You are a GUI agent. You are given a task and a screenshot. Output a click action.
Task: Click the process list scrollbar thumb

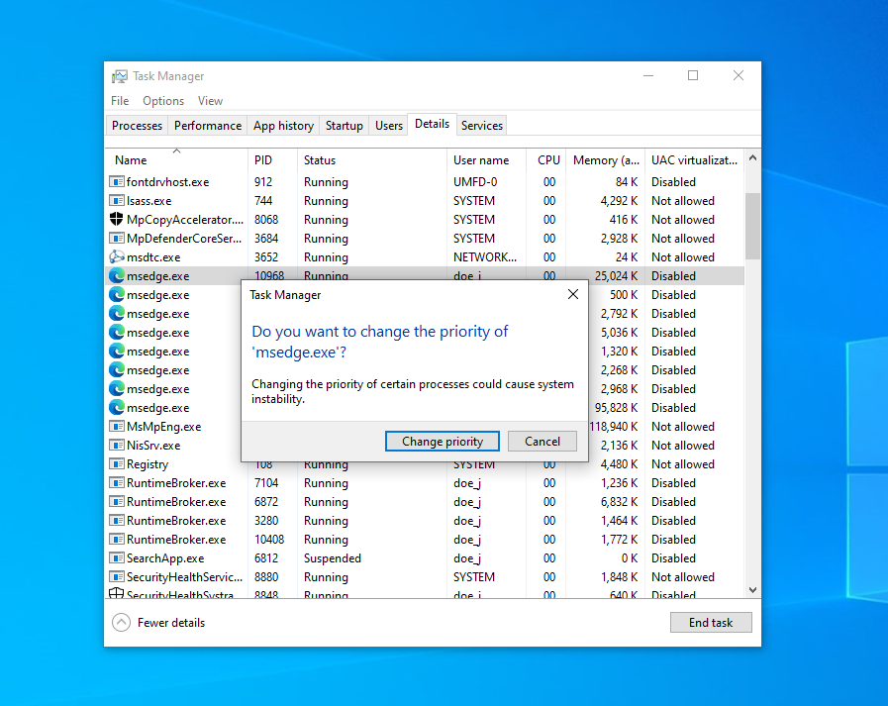tap(752, 226)
